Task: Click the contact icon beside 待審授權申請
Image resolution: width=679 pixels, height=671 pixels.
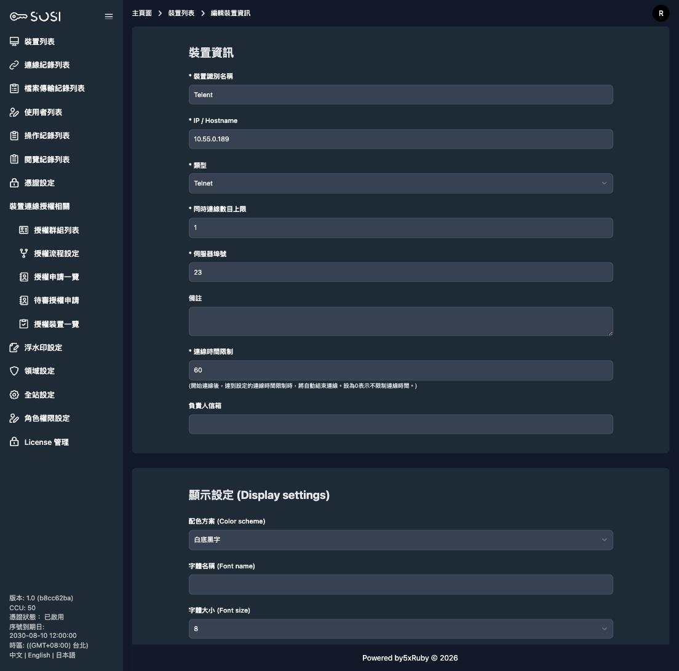Action: [24, 300]
